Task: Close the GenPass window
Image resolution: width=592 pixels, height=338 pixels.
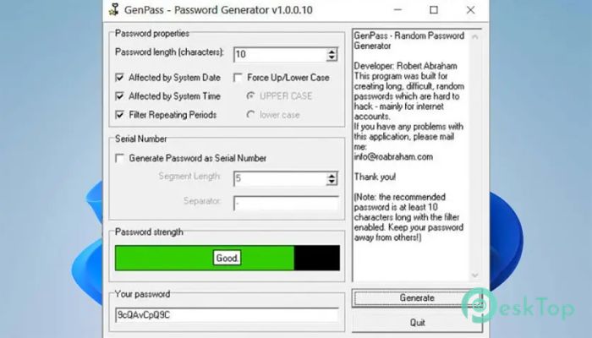Action: click(470, 10)
